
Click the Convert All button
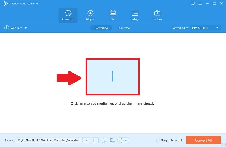[x=203, y=140]
